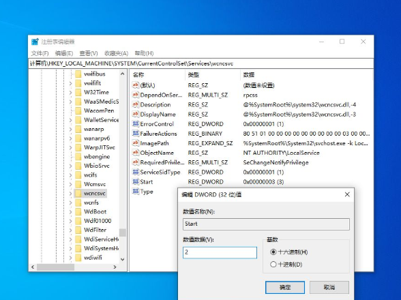
Task: Click the string icon beside Description
Action: pyautogui.click(x=136, y=104)
